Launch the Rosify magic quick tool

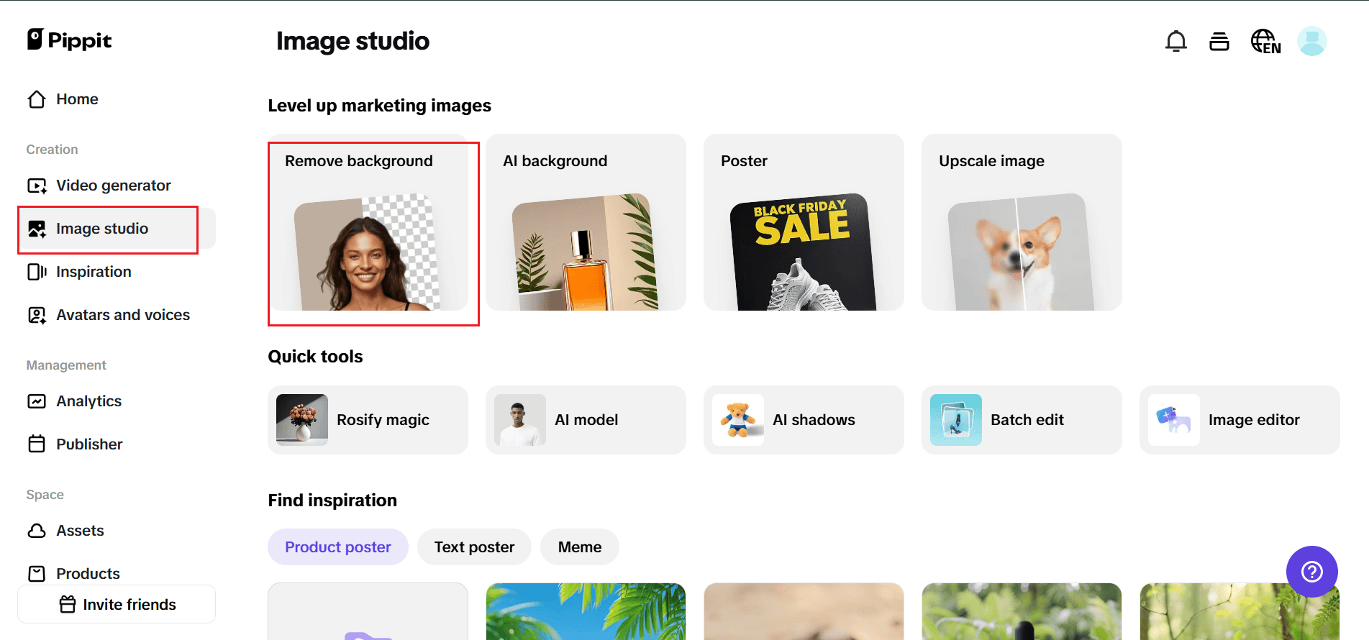368,420
